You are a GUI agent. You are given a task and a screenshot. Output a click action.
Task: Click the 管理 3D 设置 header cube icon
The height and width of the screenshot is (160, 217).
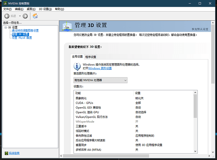[x=67, y=26]
